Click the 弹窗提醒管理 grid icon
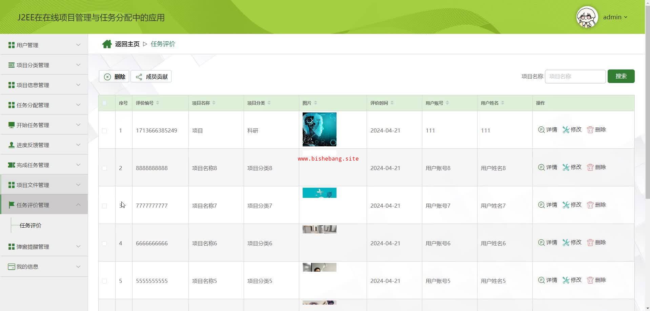Screen dimensions: 650x311 (12, 247)
